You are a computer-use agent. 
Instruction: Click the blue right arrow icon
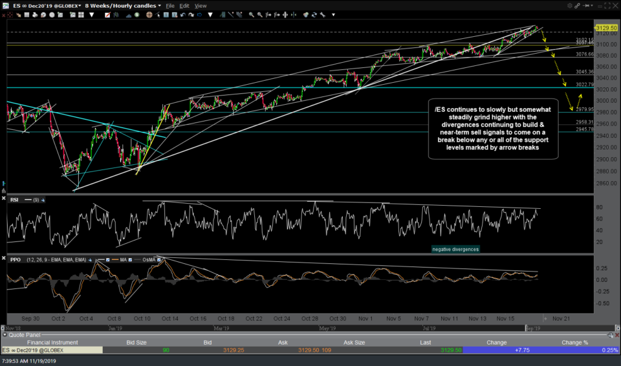click(x=199, y=15)
